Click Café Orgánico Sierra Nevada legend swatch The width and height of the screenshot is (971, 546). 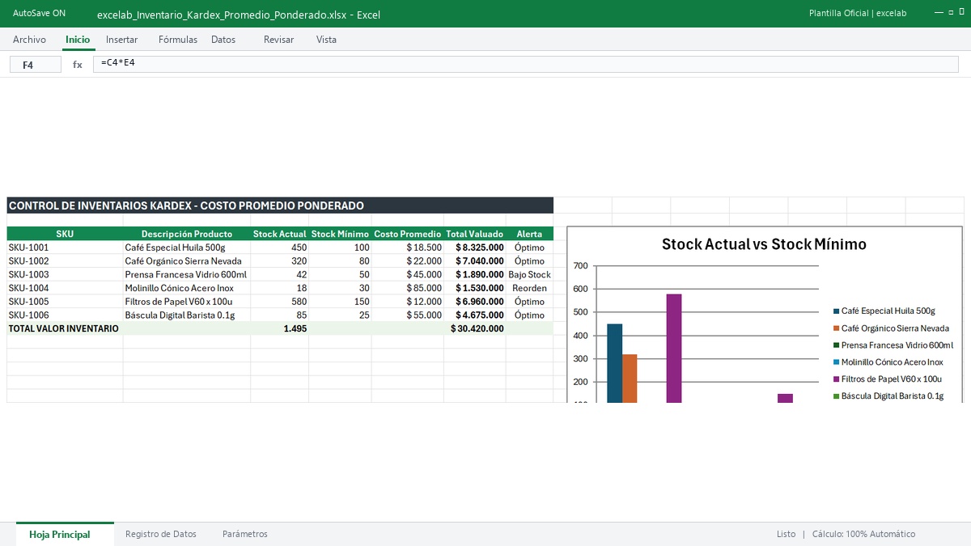pos(836,328)
